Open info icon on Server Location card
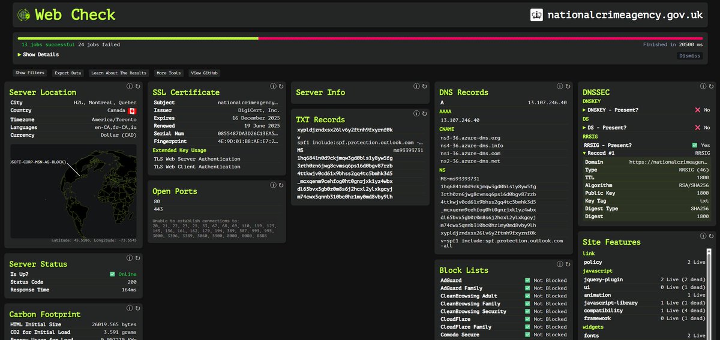720x340 pixels. pos(130,87)
